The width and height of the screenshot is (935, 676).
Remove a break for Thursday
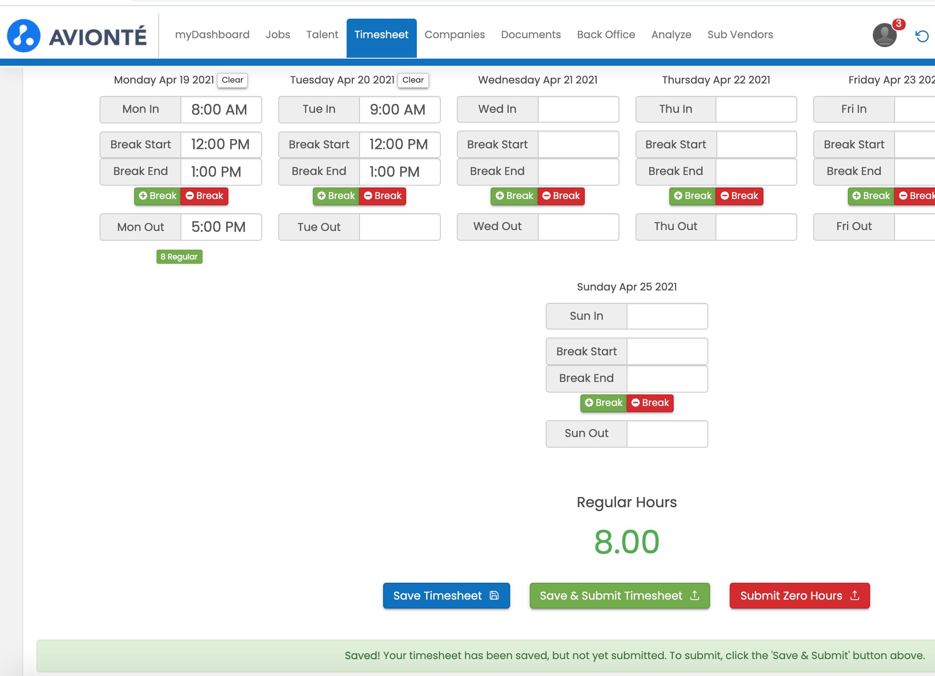tap(739, 196)
